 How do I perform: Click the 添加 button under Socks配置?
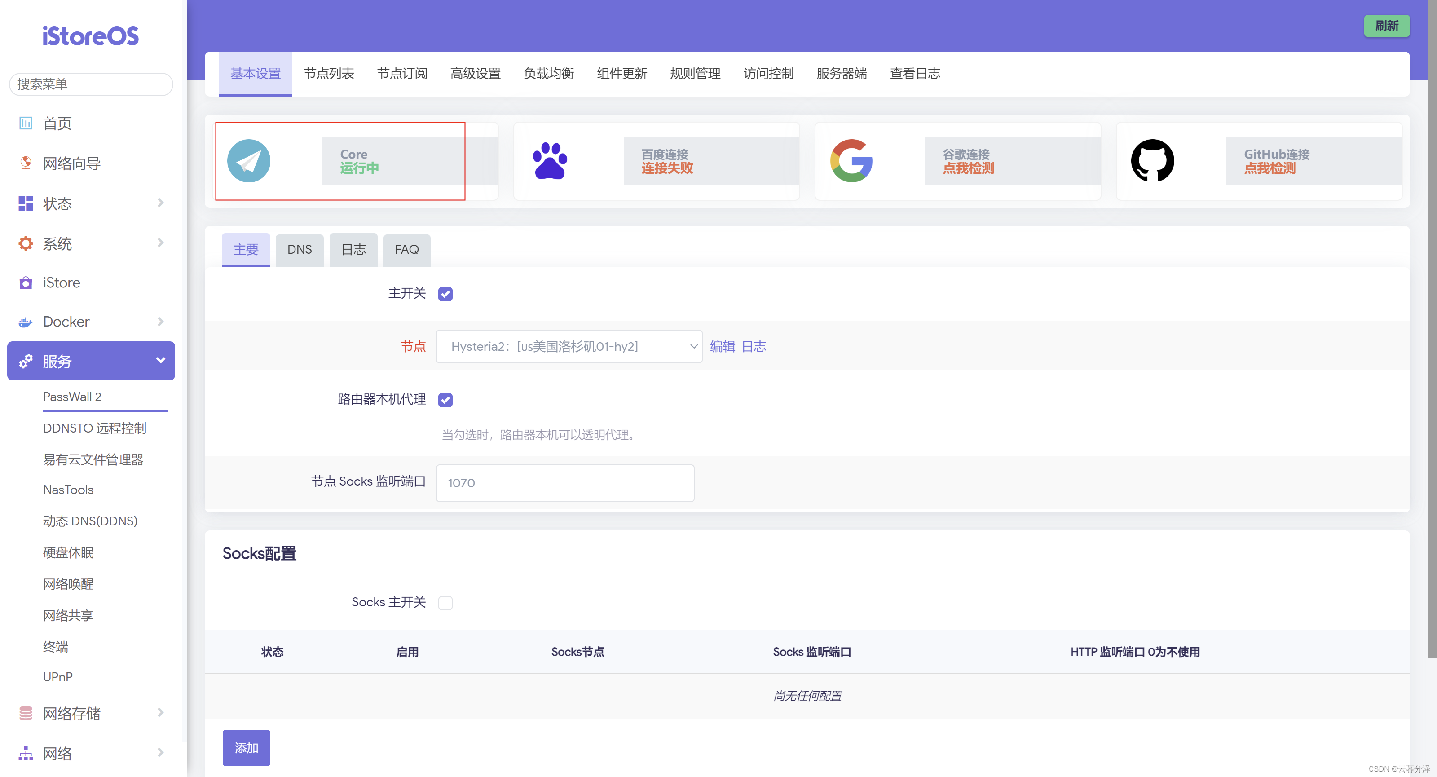pyautogui.click(x=246, y=747)
